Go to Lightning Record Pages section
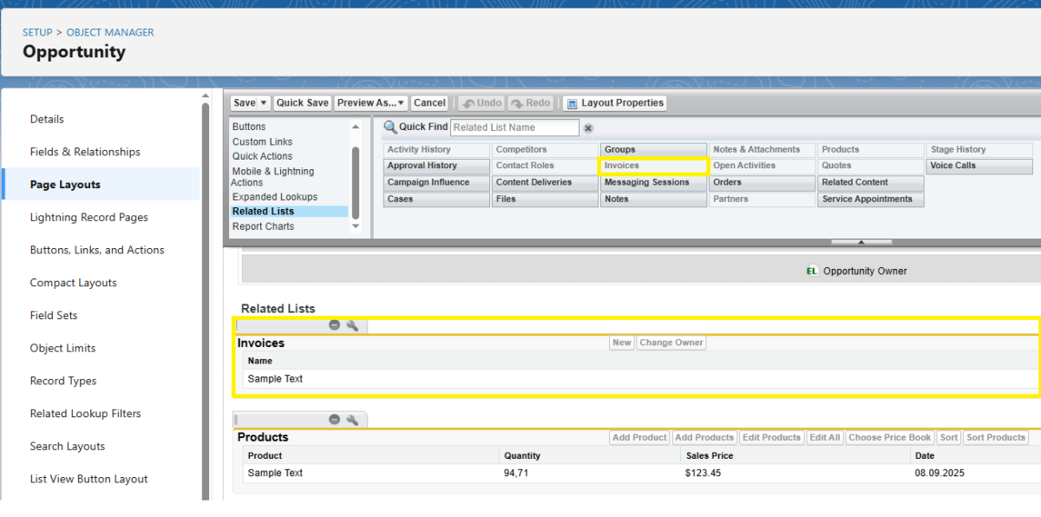Image resolution: width=1041 pixels, height=517 pixels. [x=88, y=218]
